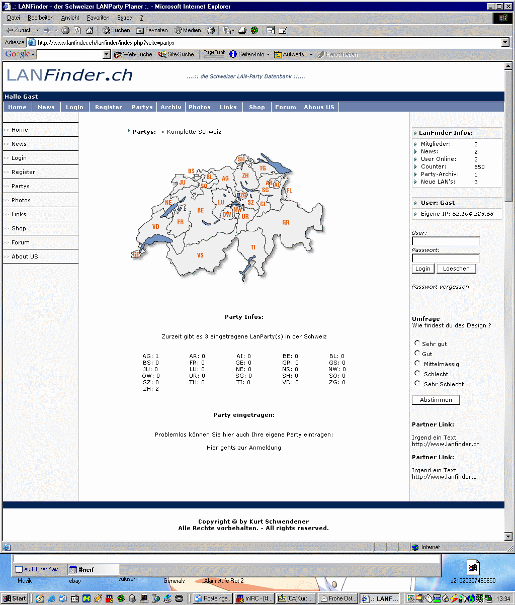
Task: Click the Windows Start button
Action: point(15,598)
